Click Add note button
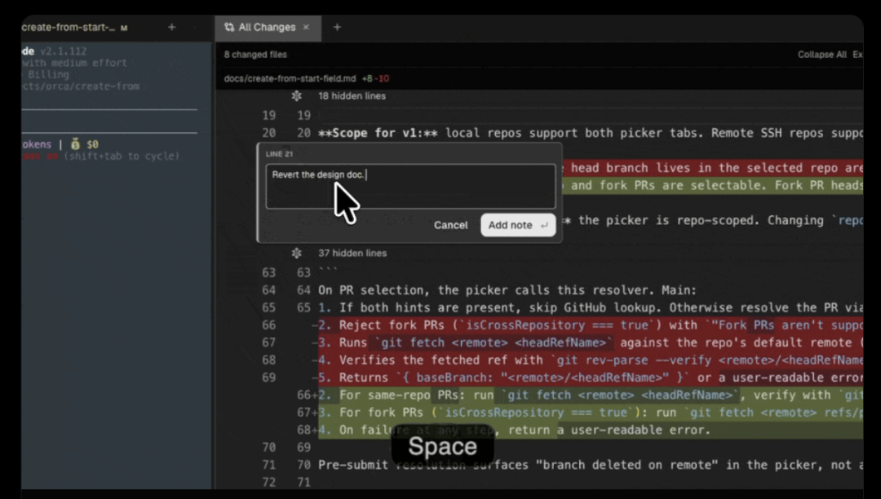The width and height of the screenshot is (881, 499). [517, 225]
